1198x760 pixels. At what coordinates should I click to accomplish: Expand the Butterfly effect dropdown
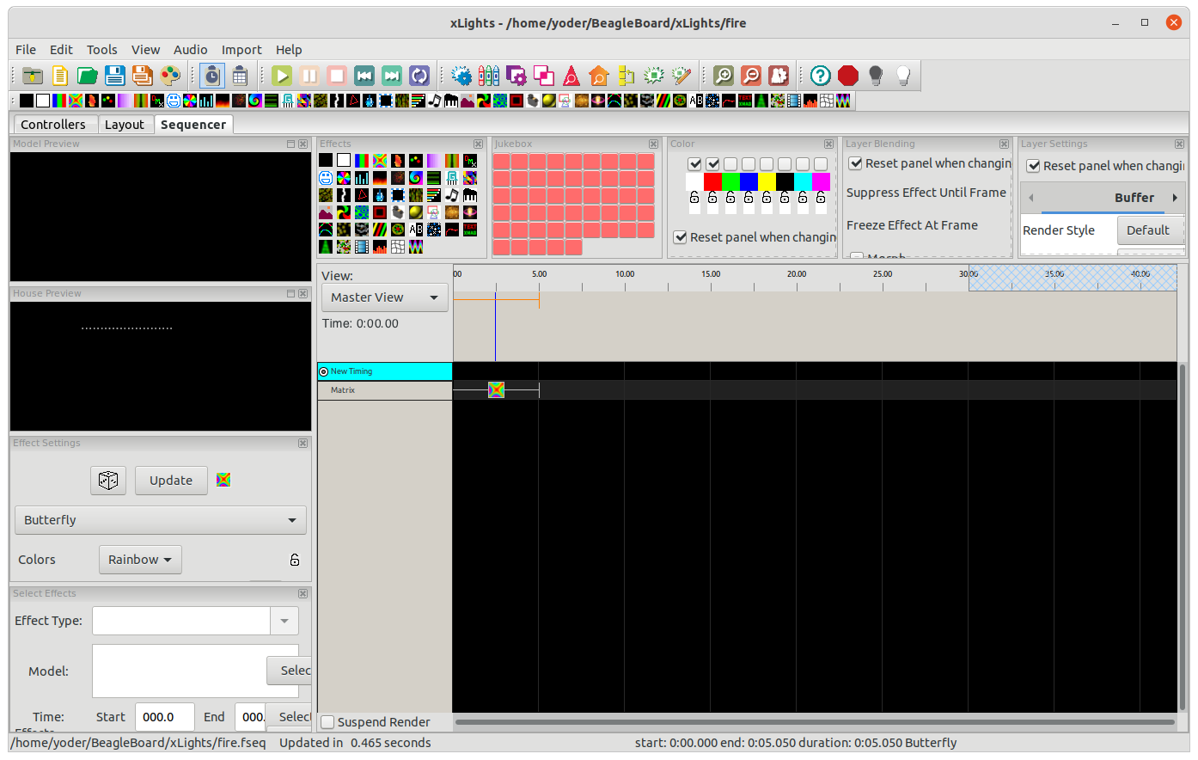pos(161,520)
